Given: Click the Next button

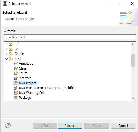Looking at the screenshot, I should (x=70, y=126).
